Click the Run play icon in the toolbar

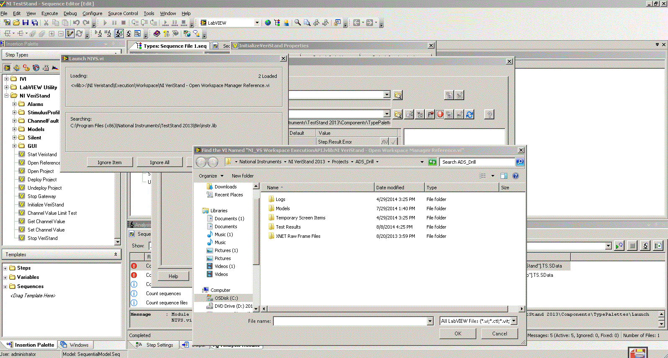(x=105, y=23)
